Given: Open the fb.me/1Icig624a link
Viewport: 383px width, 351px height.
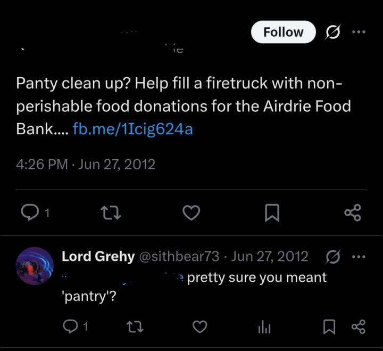Looking at the screenshot, I should [132, 129].
